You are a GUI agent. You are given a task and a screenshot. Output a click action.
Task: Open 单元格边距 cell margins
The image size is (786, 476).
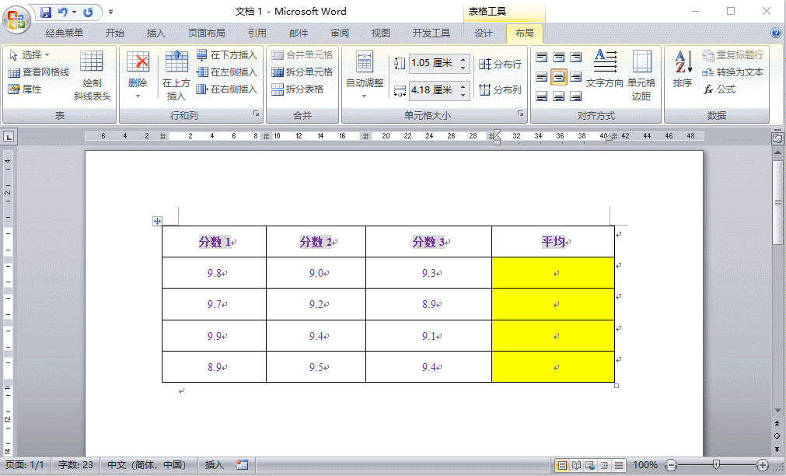point(641,75)
